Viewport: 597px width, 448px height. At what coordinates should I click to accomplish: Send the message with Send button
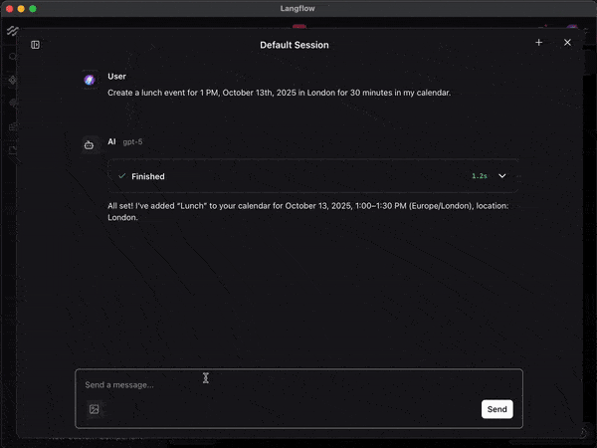point(497,409)
